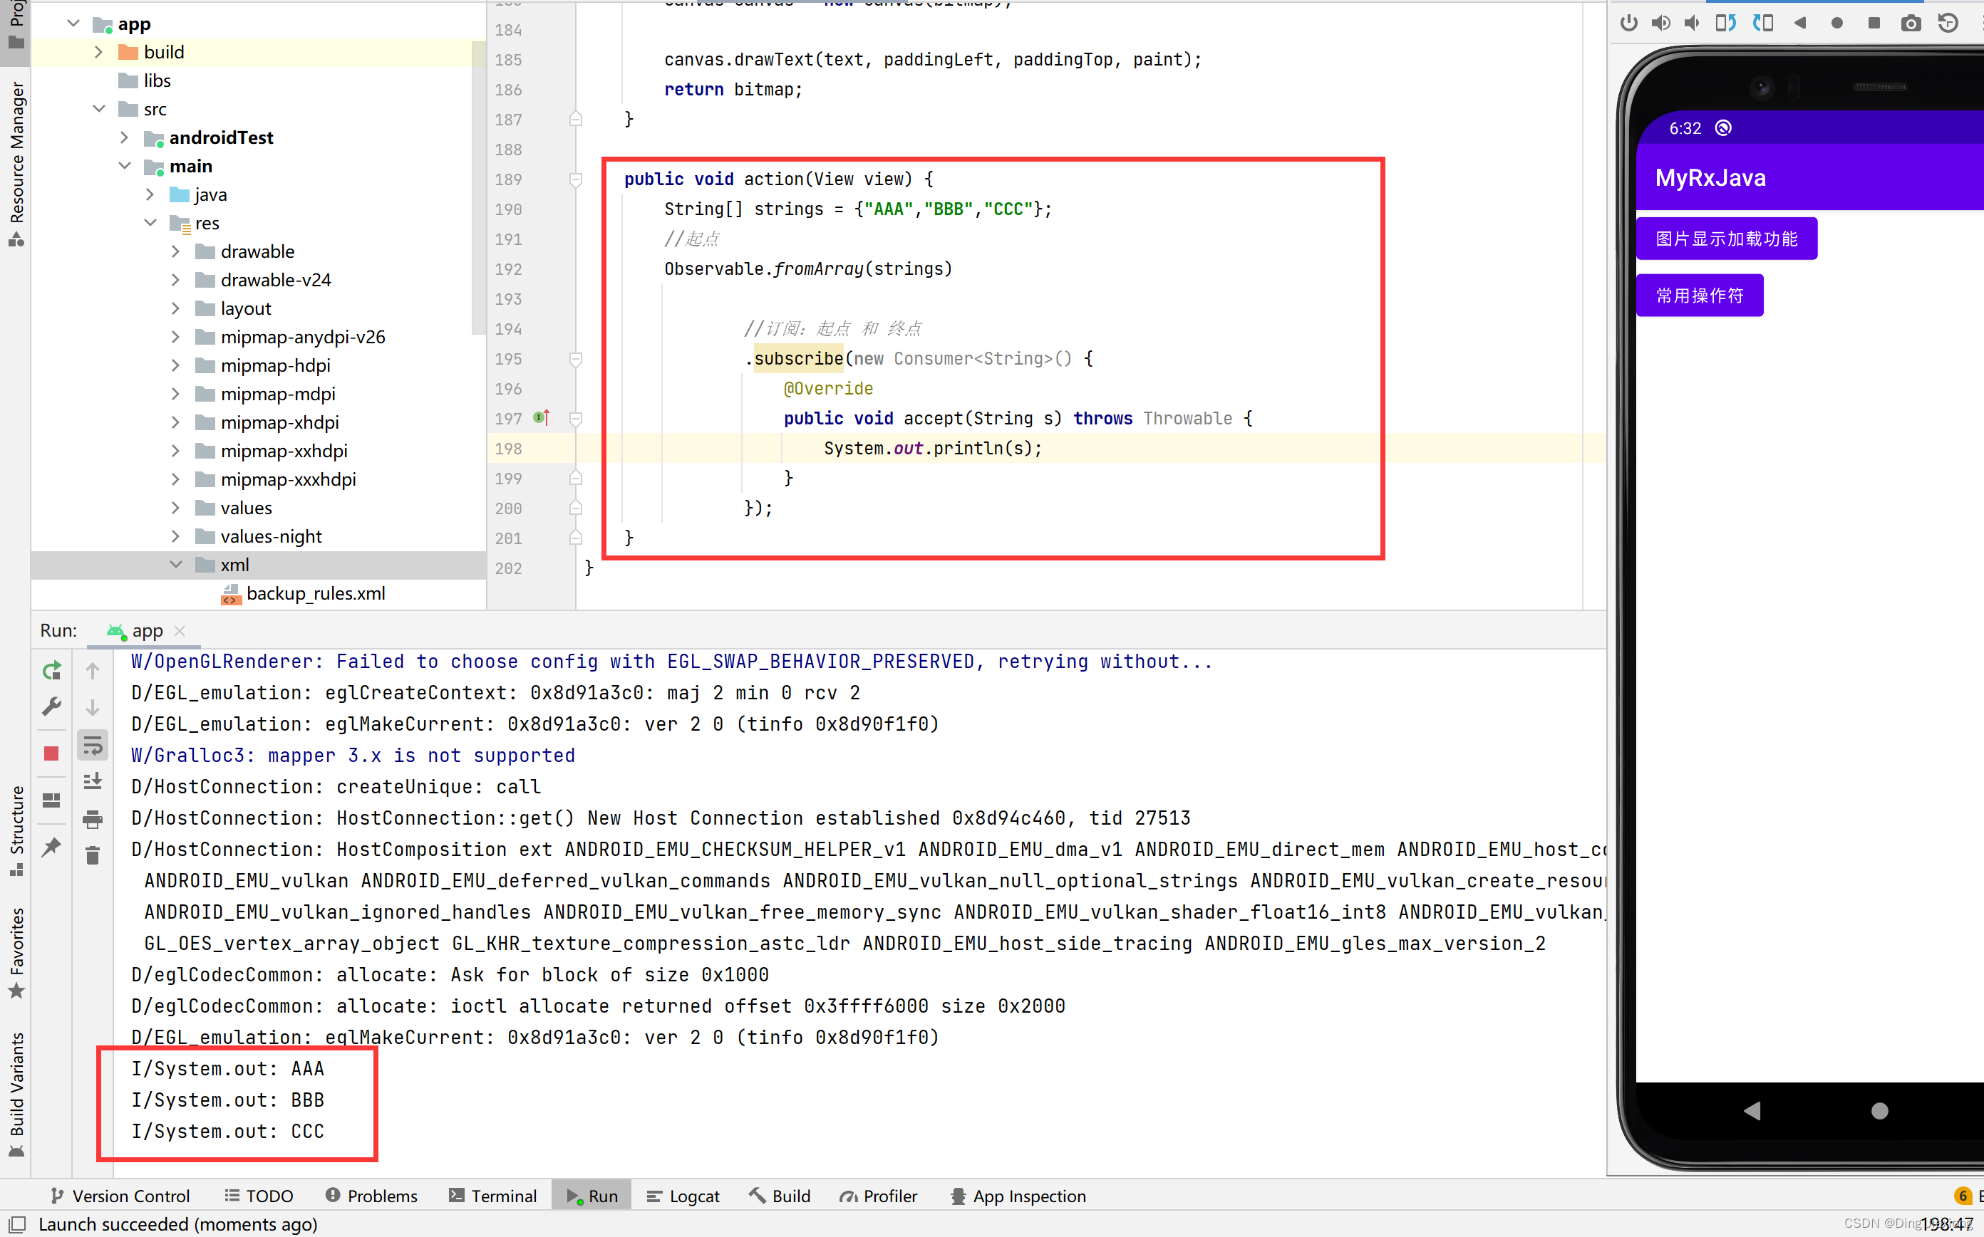Rotate emulator left icon

pyautogui.click(x=1725, y=22)
